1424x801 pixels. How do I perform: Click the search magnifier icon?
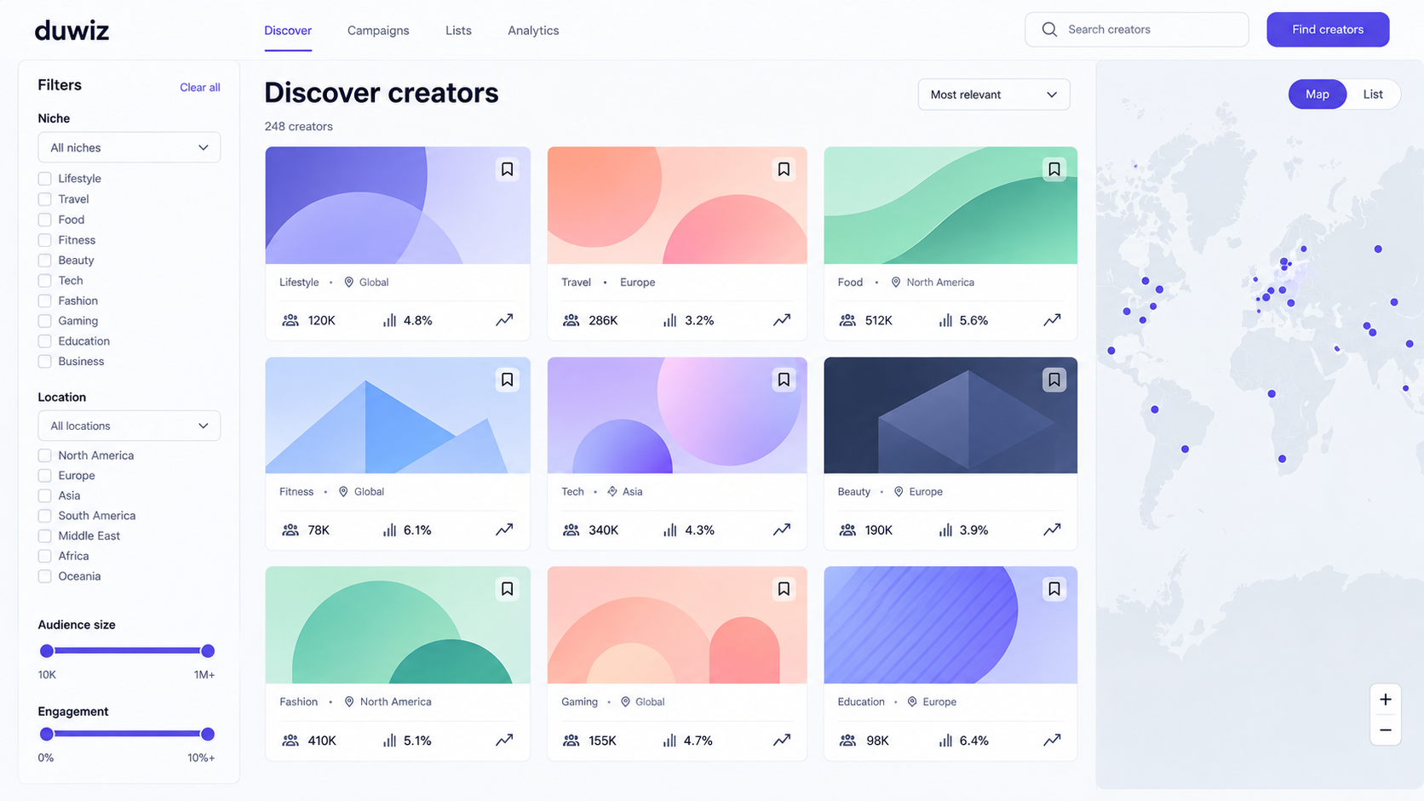[x=1050, y=30]
